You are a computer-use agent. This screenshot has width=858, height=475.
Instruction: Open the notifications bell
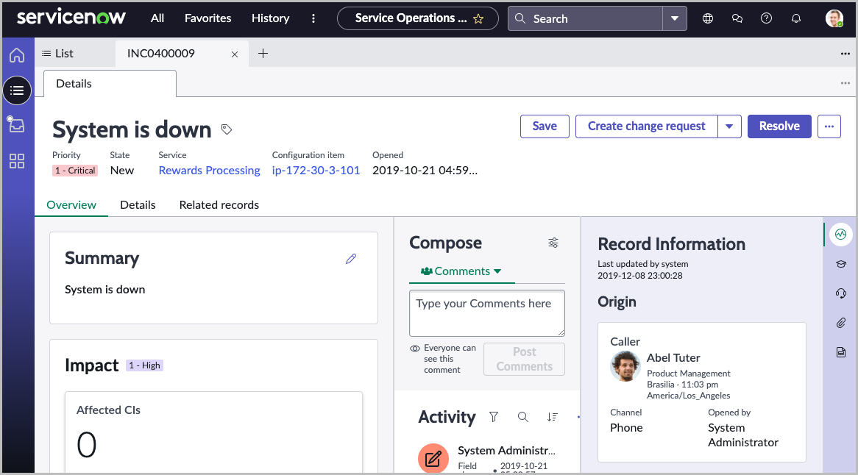click(x=795, y=18)
